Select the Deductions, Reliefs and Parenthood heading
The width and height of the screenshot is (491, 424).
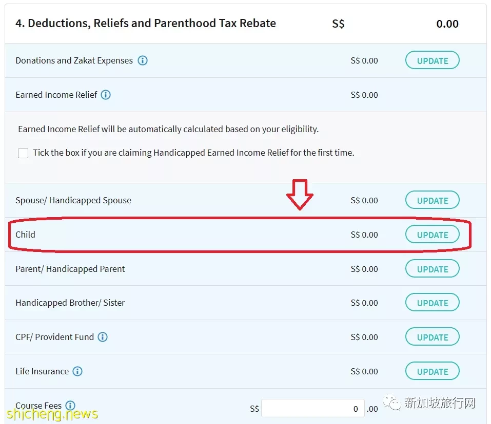(146, 23)
